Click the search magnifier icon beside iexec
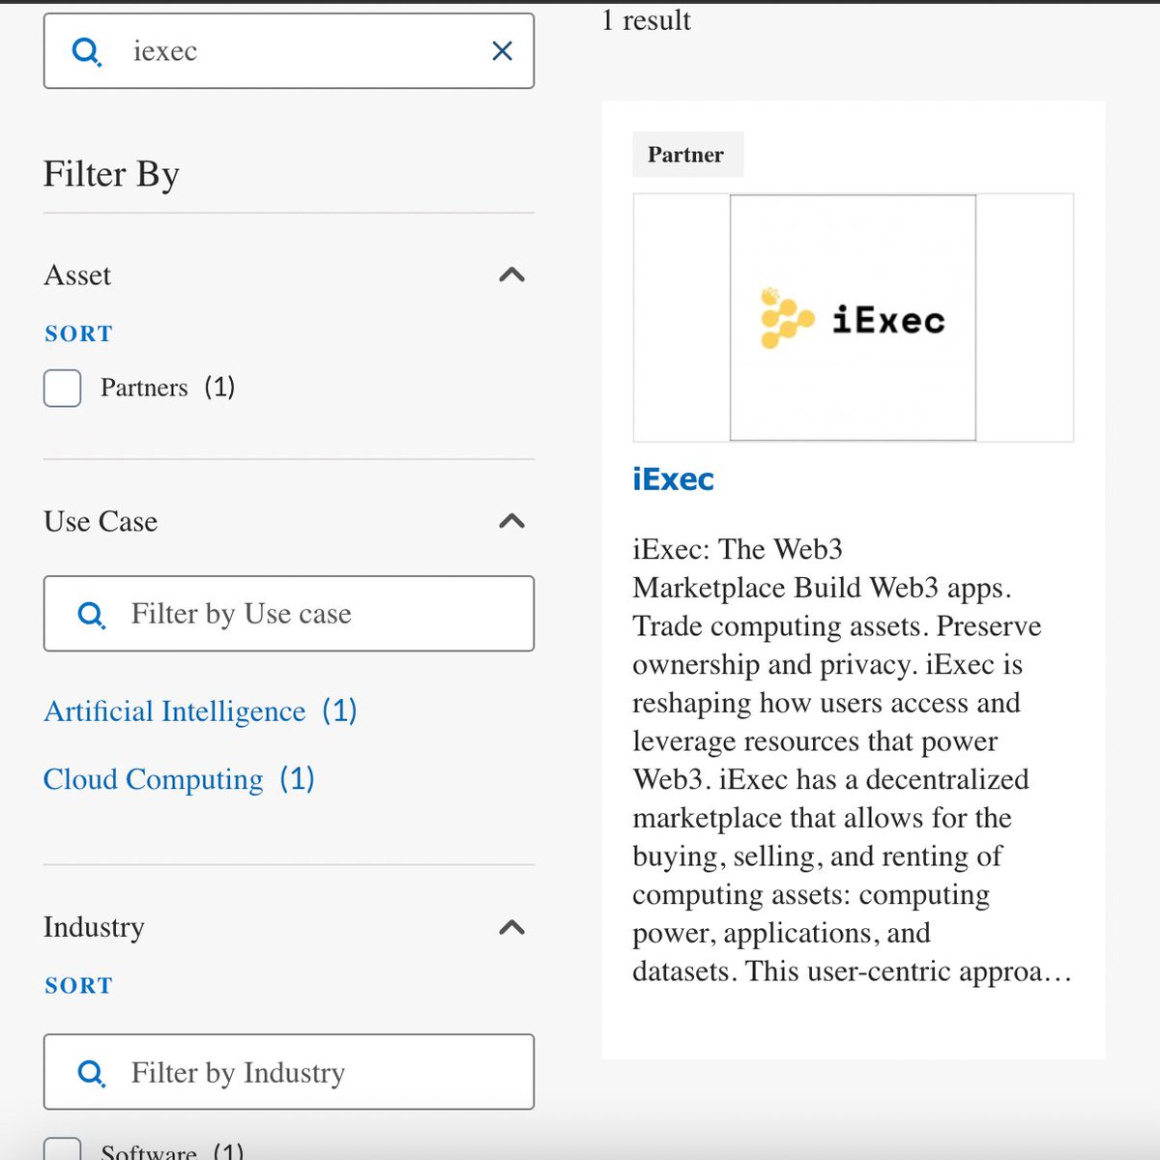Viewport: 1160px width, 1160px height. pyautogui.click(x=87, y=51)
